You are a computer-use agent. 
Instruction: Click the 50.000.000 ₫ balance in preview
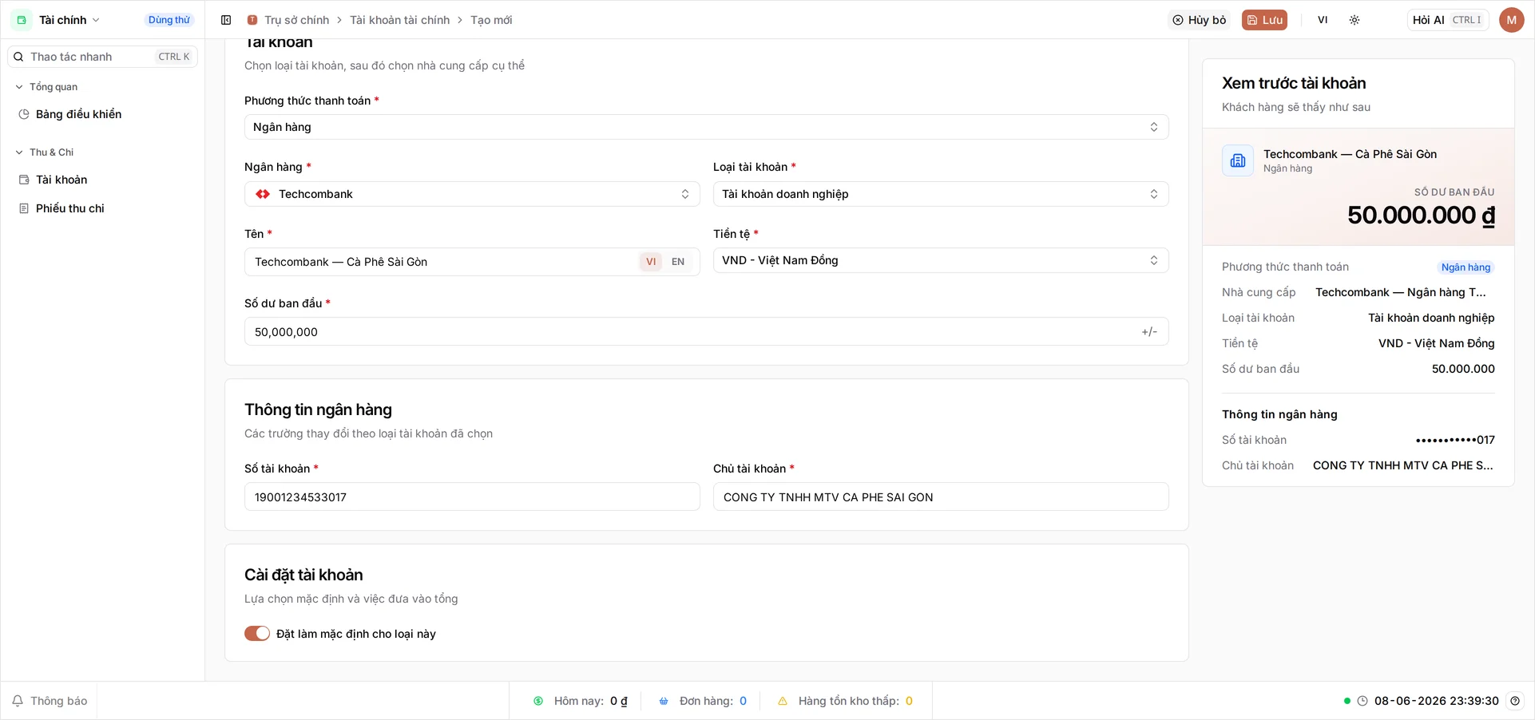point(1421,216)
